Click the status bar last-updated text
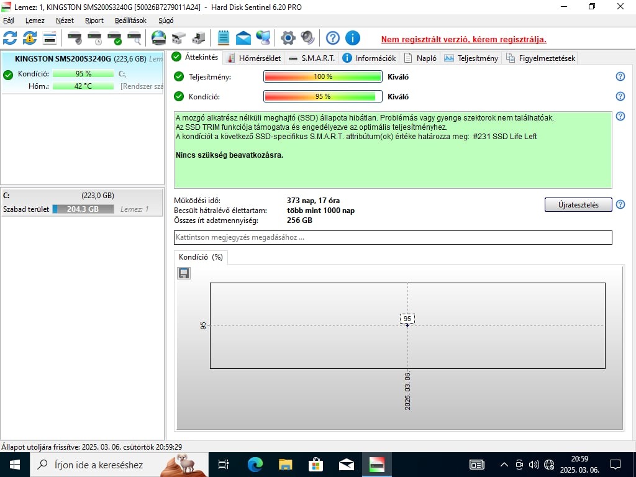The image size is (636, 477). 92,447
